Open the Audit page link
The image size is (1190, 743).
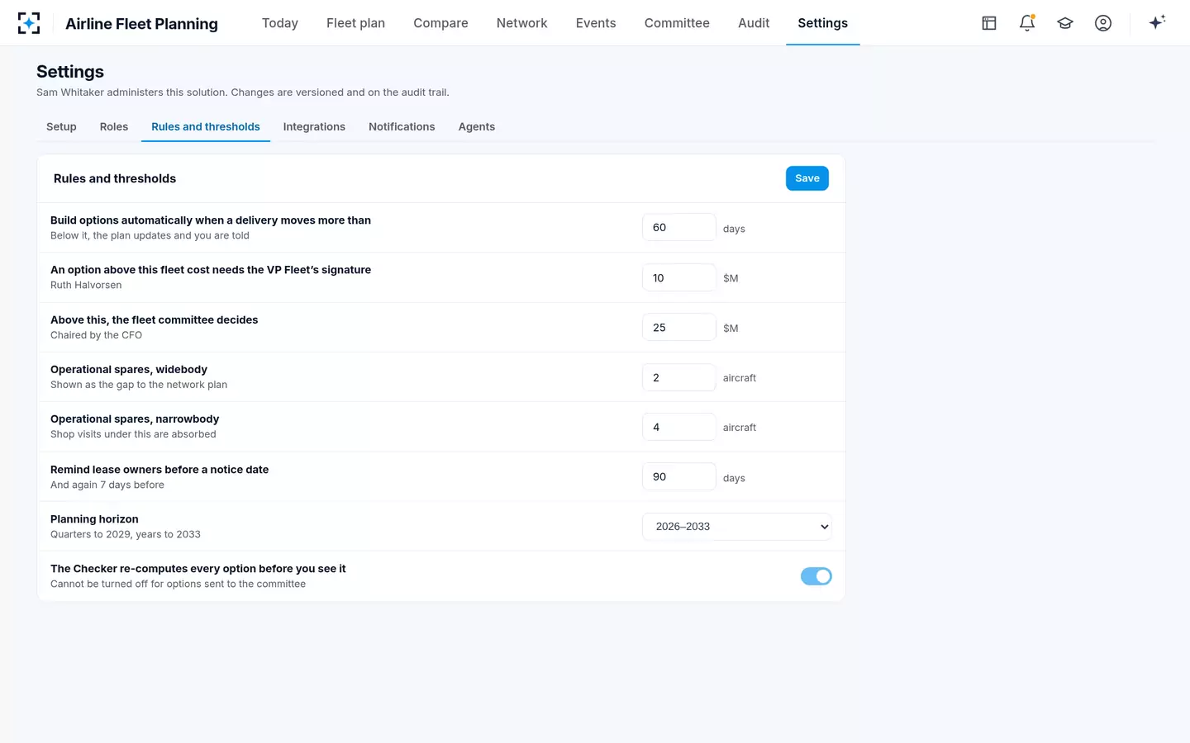754,23
